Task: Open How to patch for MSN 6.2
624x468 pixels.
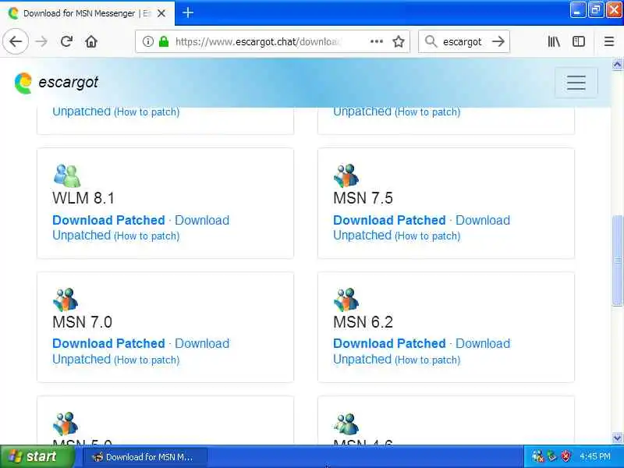Action: click(427, 360)
